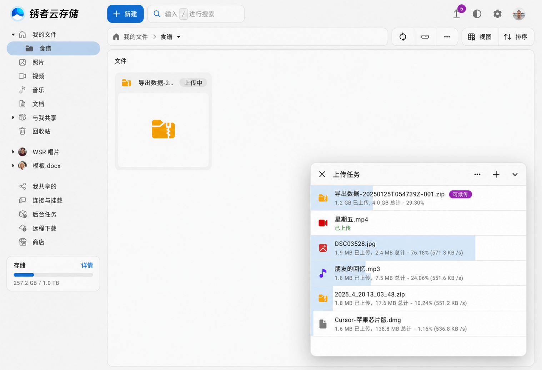Image resolution: width=542 pixels, height=370 pixels.
Task: Click the storage usage progress bar
Action: click(53, 275)
